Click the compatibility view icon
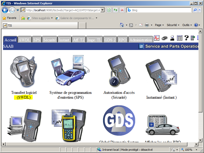 tap(109, 10)
